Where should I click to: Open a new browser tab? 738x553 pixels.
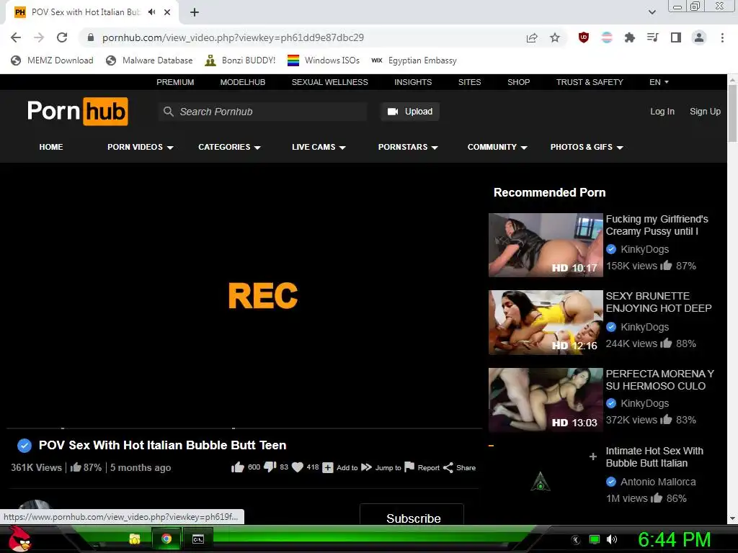(x=195, y=12)
